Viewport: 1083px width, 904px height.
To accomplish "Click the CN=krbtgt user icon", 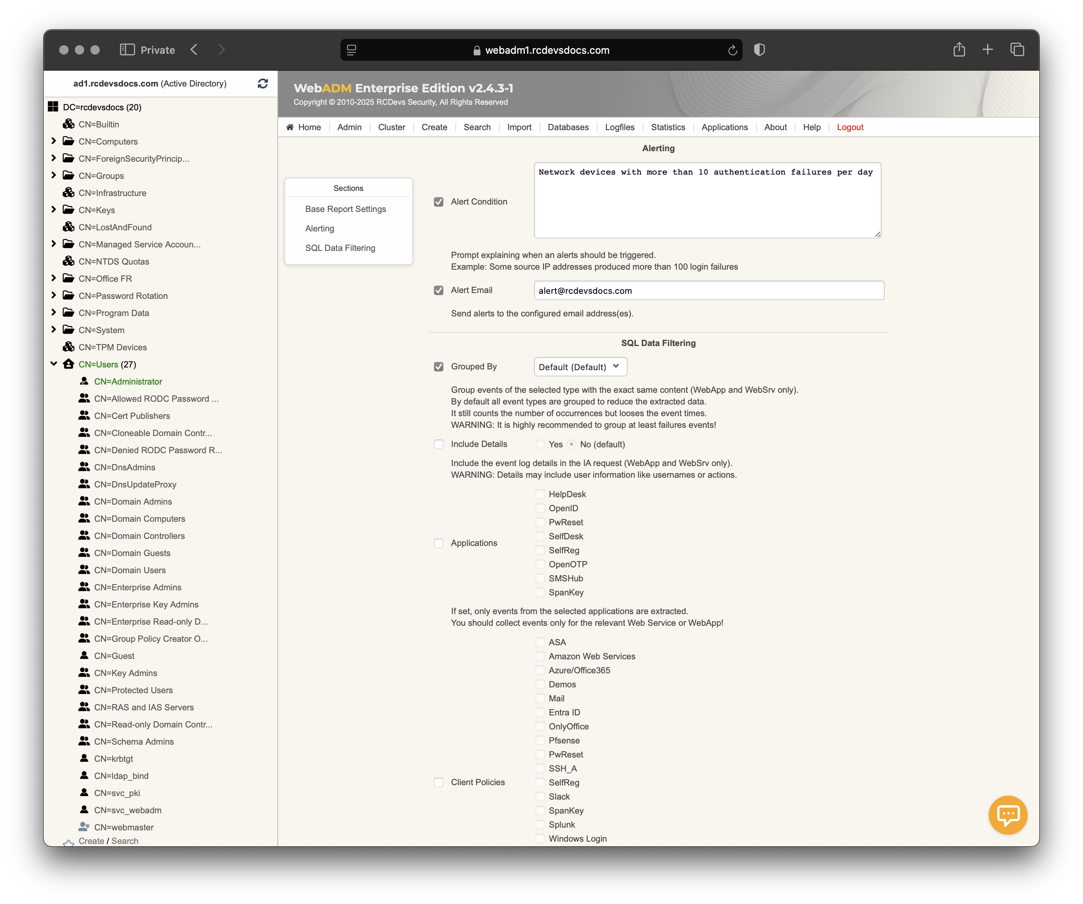I will click(x=84, y=759).
